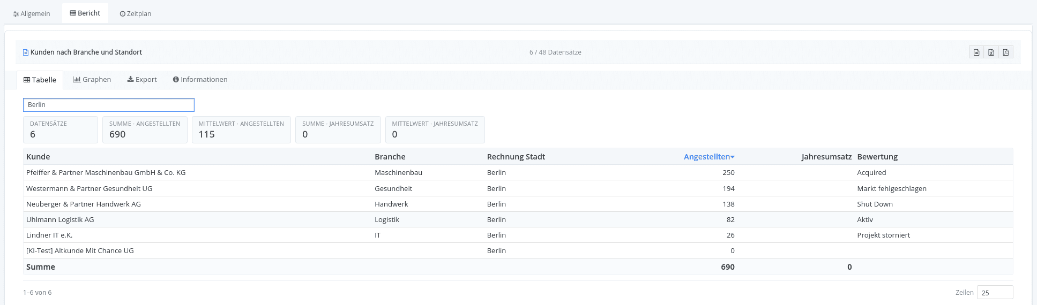
Task: Click the Logistik branch cell
Action: [x=387, y=219]
